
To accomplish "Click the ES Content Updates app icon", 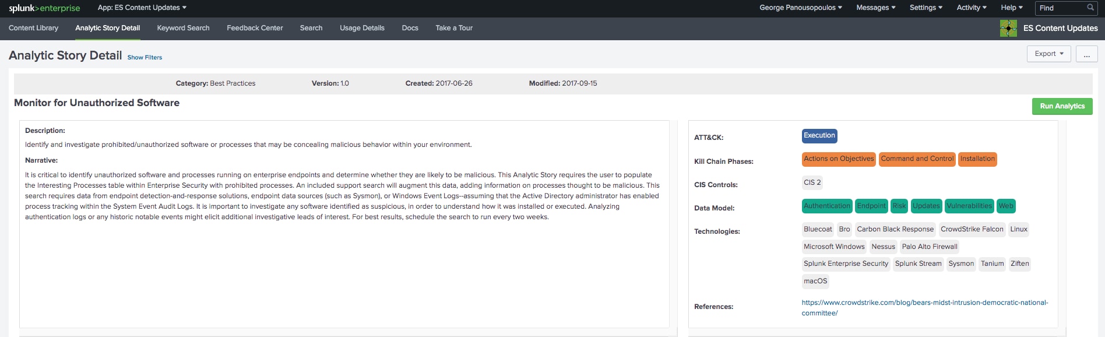I will point(1008,28).
